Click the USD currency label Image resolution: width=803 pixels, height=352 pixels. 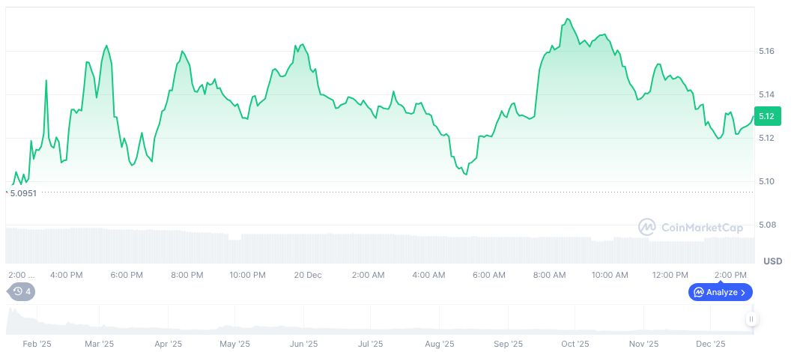coord(772,261)
